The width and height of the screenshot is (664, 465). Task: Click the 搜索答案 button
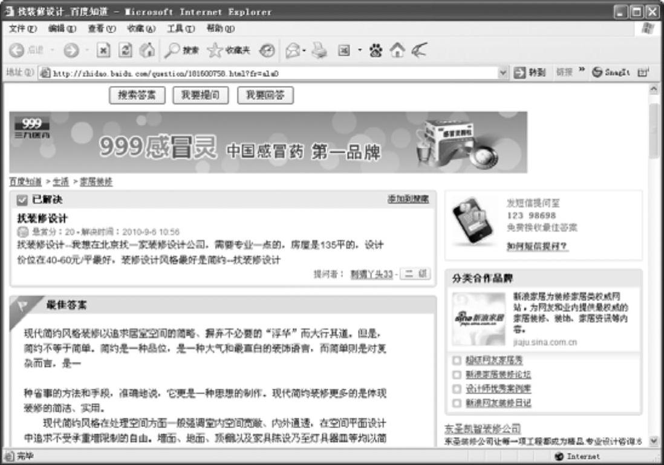[137, 96]
